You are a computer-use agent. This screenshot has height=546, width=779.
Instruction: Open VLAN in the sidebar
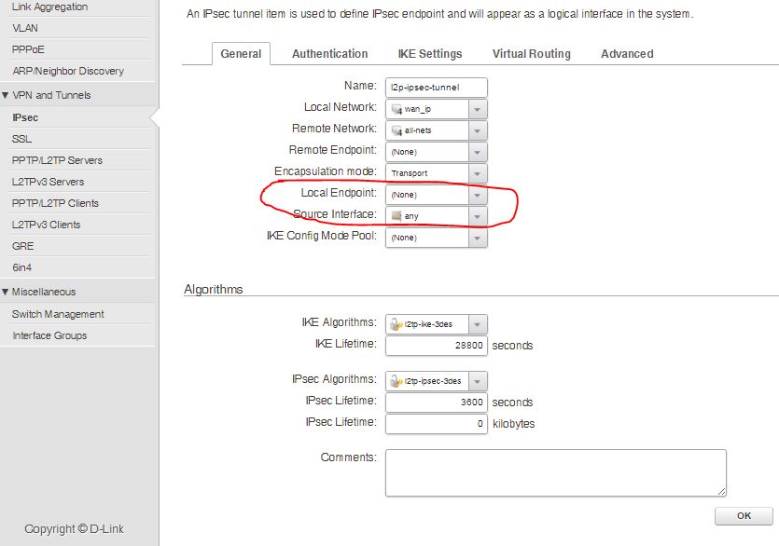pyautogui.click(x=25, y=28)
